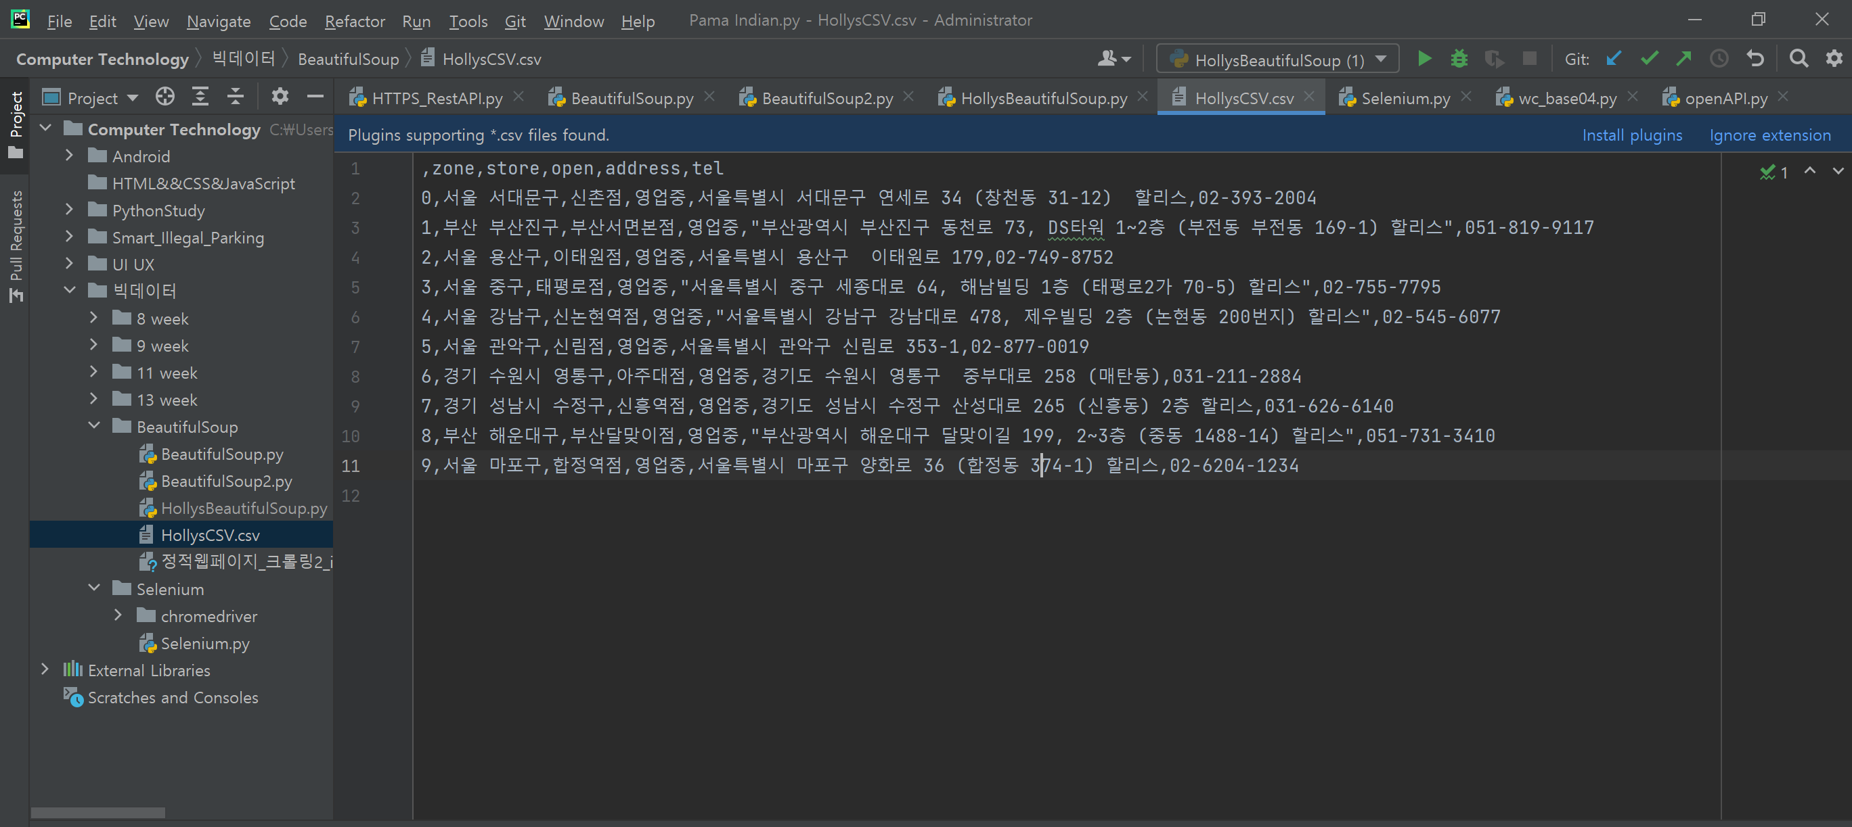The width and height of the screenshot is (1852, 827).
Task: Click Git Push arrow icon
Action: (1683, 59)
